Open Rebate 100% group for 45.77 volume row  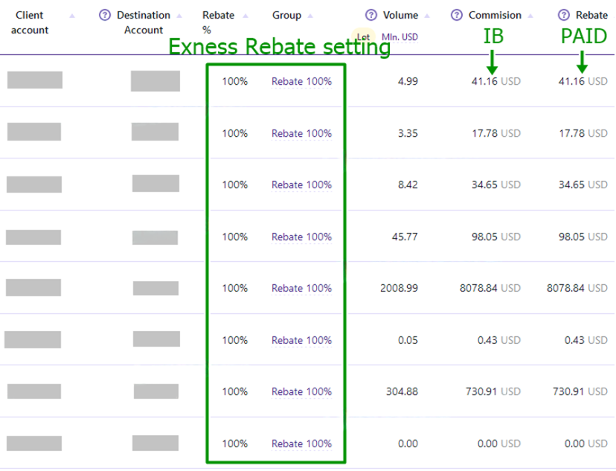pos(302,237)
